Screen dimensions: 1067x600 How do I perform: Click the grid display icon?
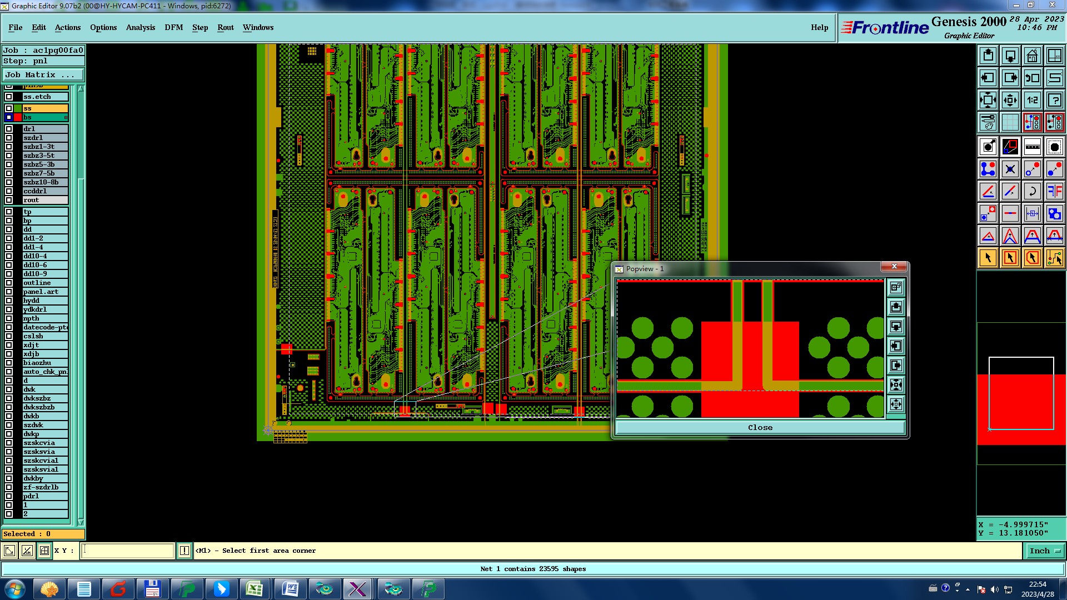tap(1010, 122)
